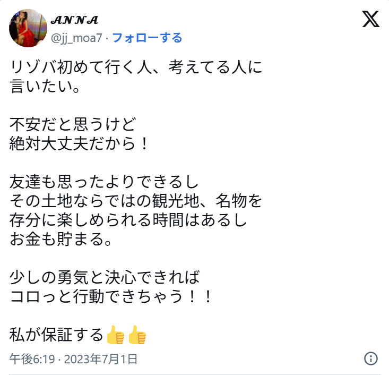Click the 2023年7月1日 date text
The width and height of the screenshot is (389, 375).
point(101,359)
